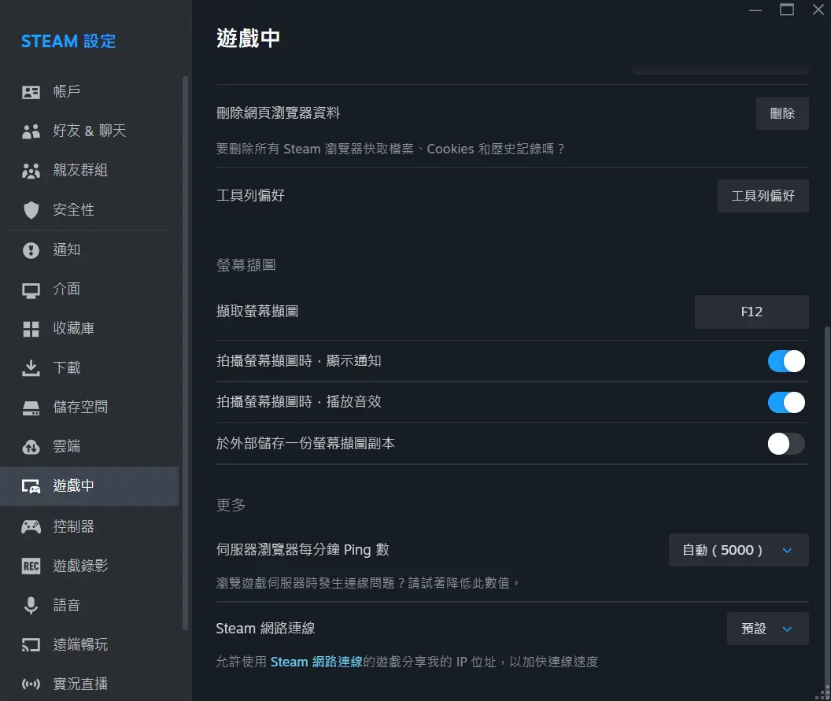Click the 伺服器瀏覽器每分鐘 Ping 數 label
831x701 pixels.
(x=303, y=550)
